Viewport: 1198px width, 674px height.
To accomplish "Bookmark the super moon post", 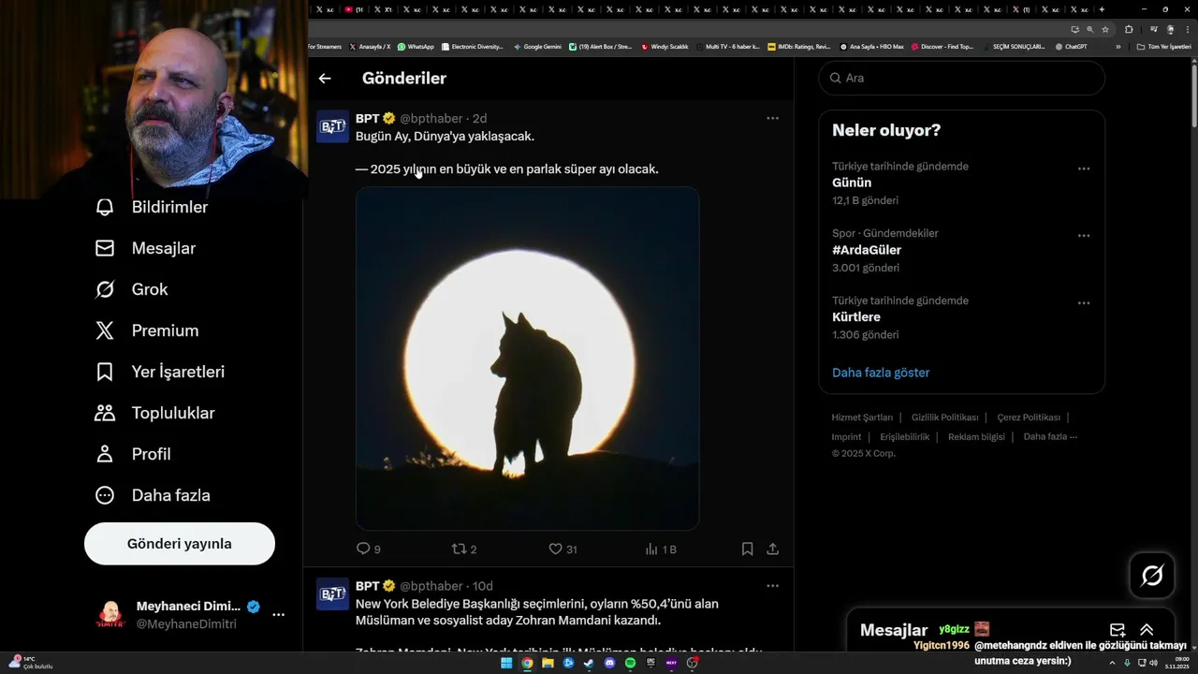I will click(x=747, y=549).
